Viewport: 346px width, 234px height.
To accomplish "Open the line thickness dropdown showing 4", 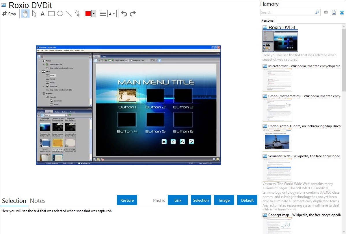I will [x=112, y=14].
